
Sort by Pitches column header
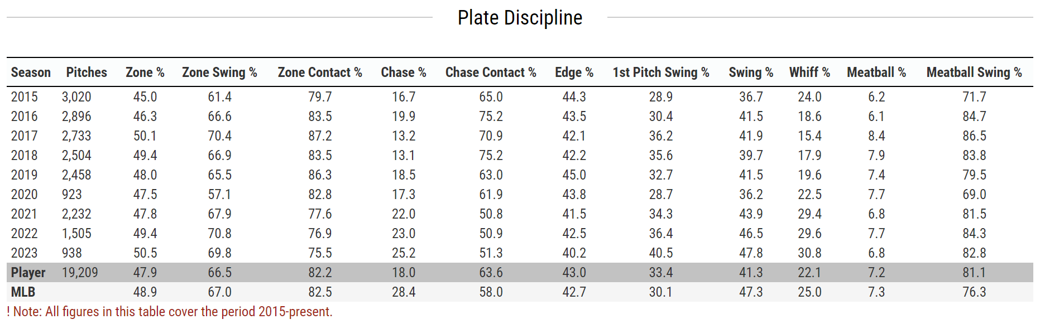(x=87, y=72)
